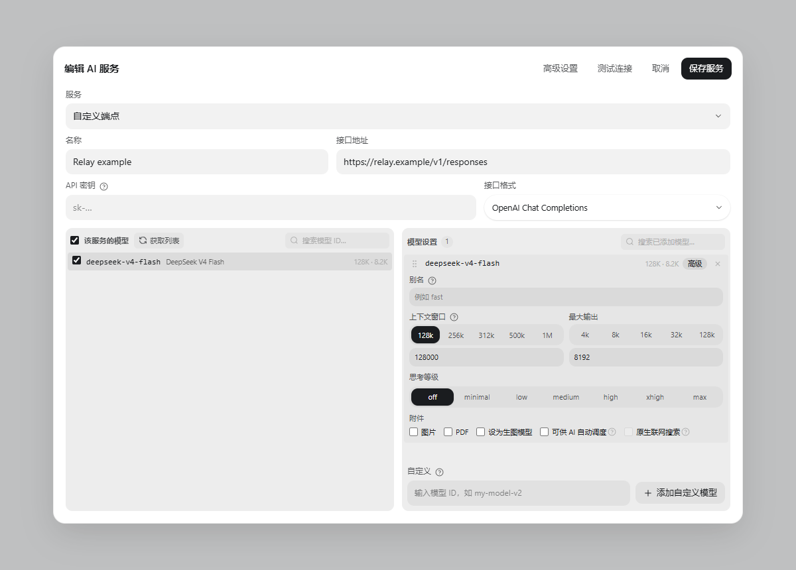Click 添加自定义模型 button
The width and height of the screenshot is (796, 570).
tap(680, 492)
